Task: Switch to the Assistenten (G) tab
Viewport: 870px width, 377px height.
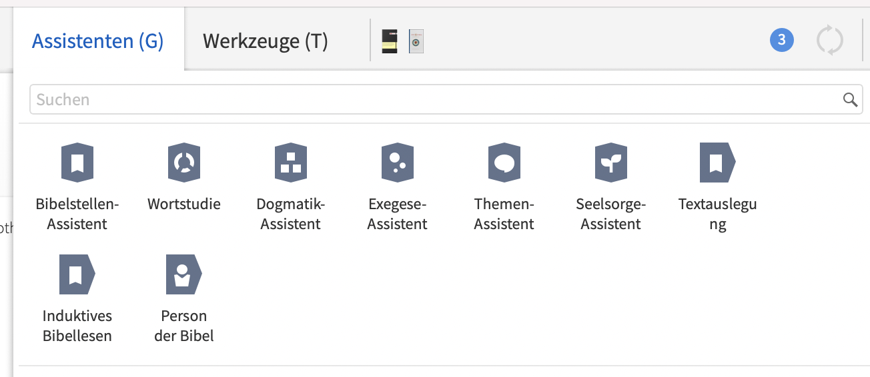Action: [98, 41]
